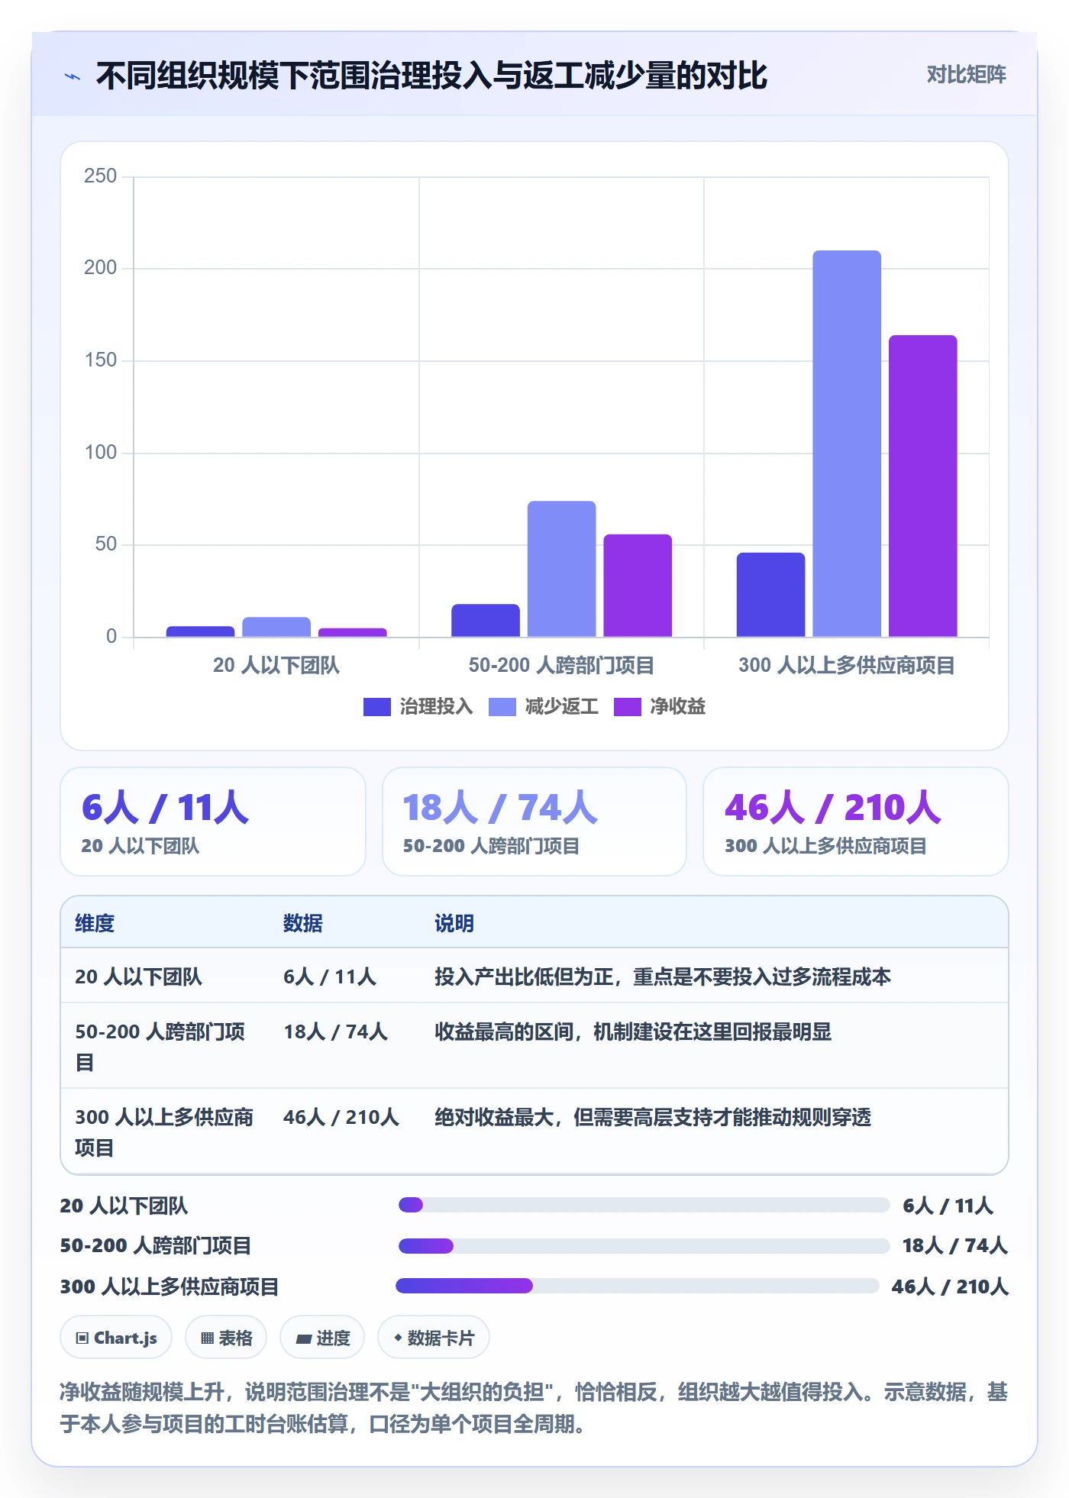Click x-axis label 50-200 人跨部门项目

click(561, 665)
